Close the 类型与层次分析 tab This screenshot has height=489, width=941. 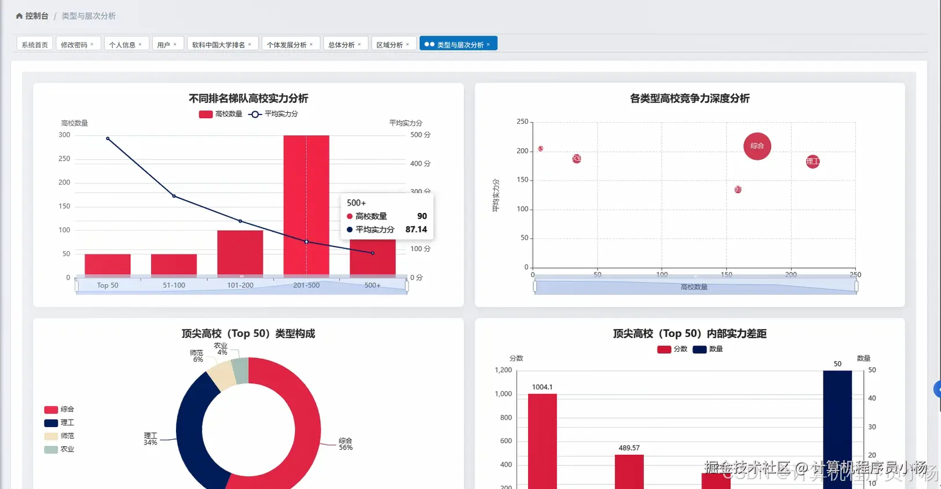pos(488,45)
